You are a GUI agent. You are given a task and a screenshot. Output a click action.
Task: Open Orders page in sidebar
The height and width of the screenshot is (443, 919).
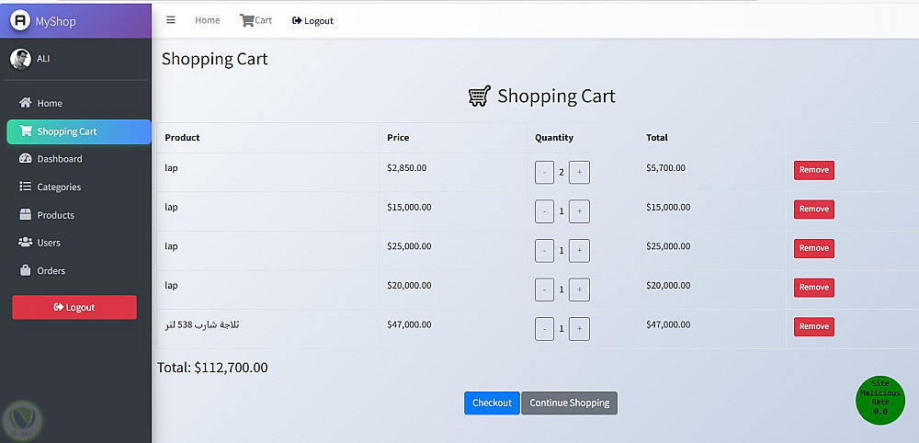tap(51, 271)
